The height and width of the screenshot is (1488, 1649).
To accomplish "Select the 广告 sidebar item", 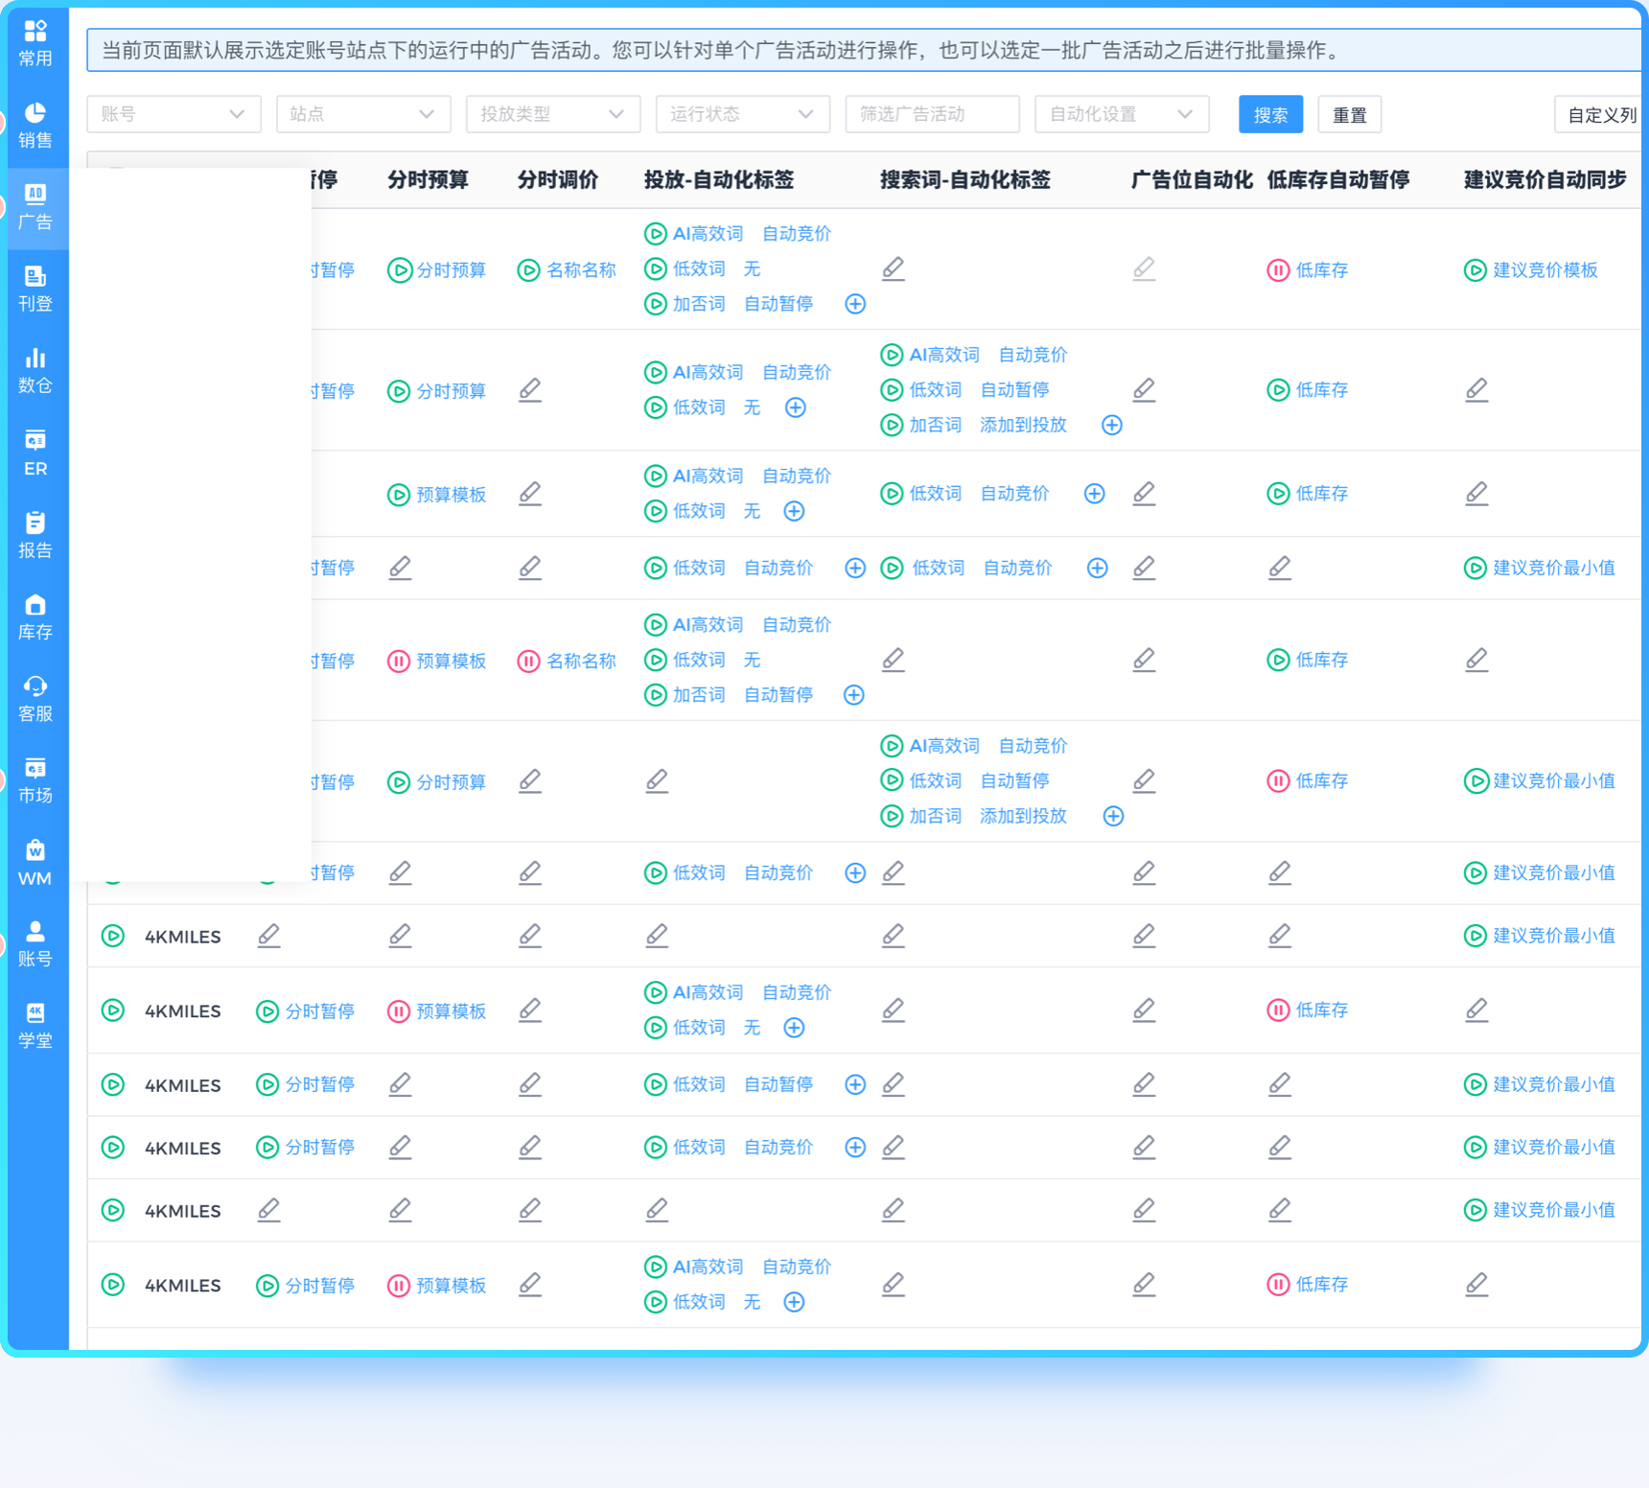I will pyautogui.click(x=35, y=208).
